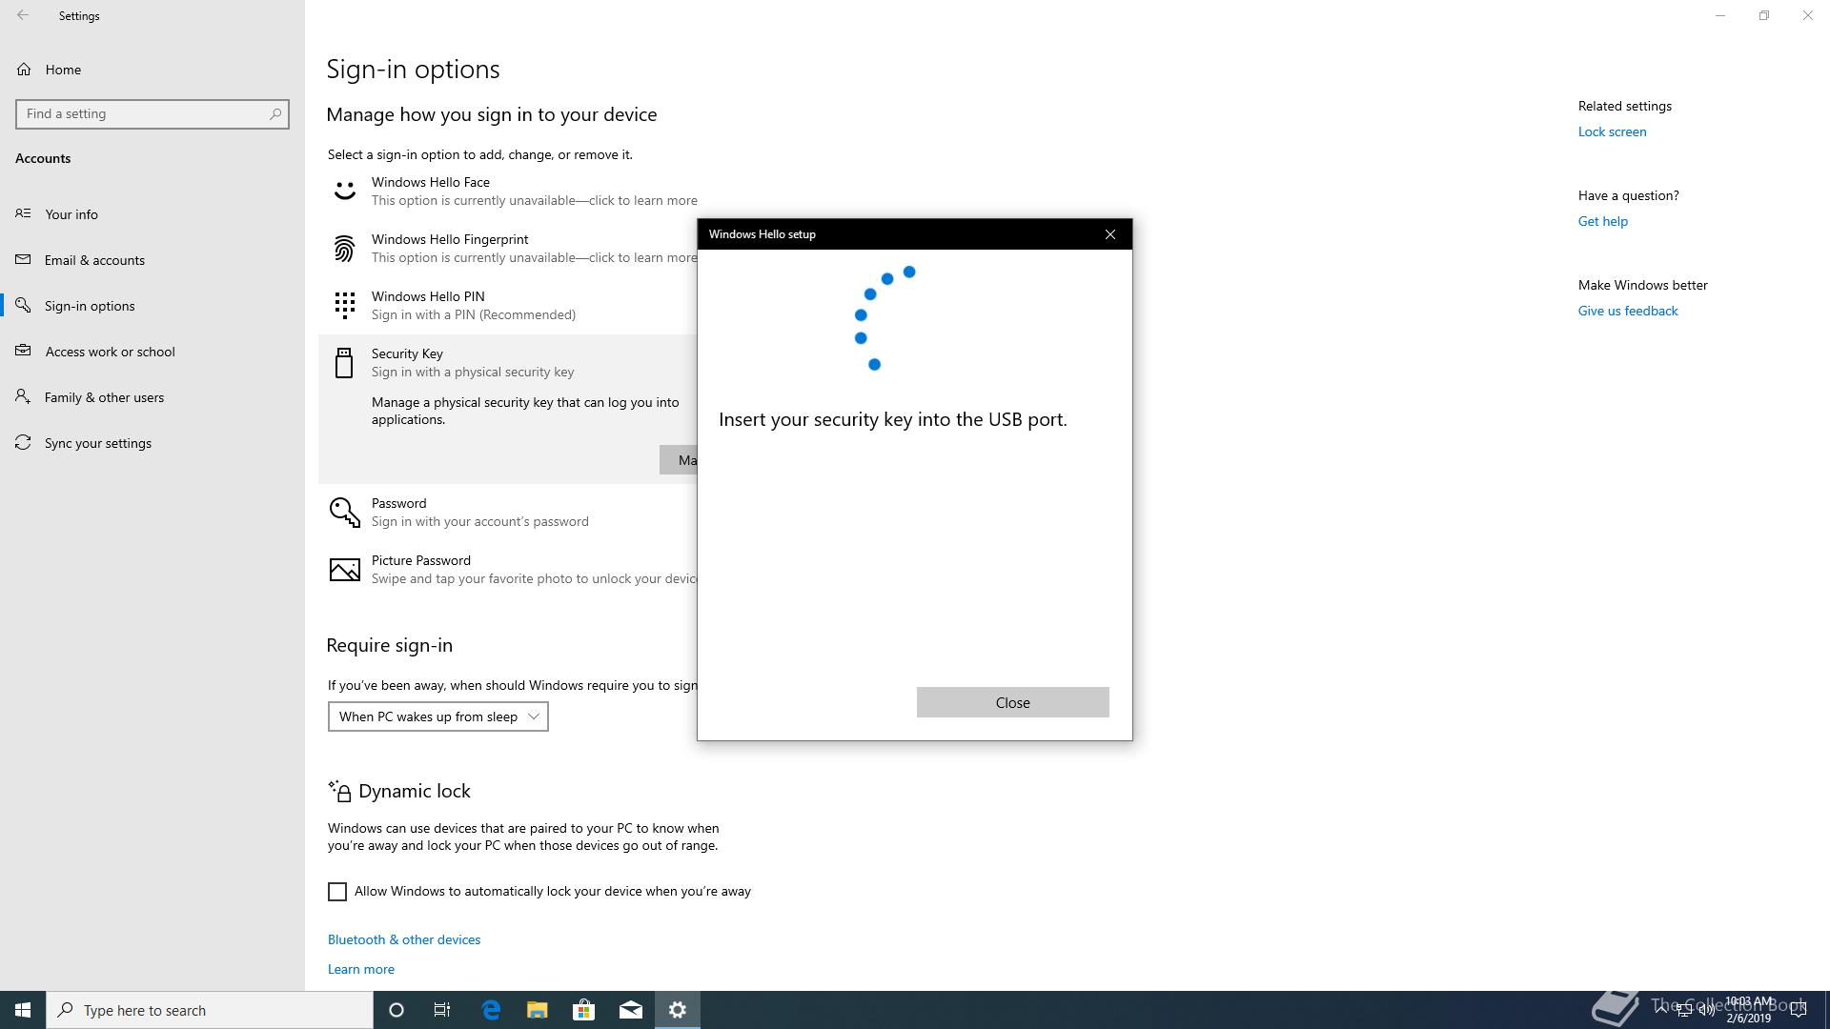The height and width of the screenshot is (1029, 1830).
Task: Select the Password sign-in option text
Action: pos(398,503)
